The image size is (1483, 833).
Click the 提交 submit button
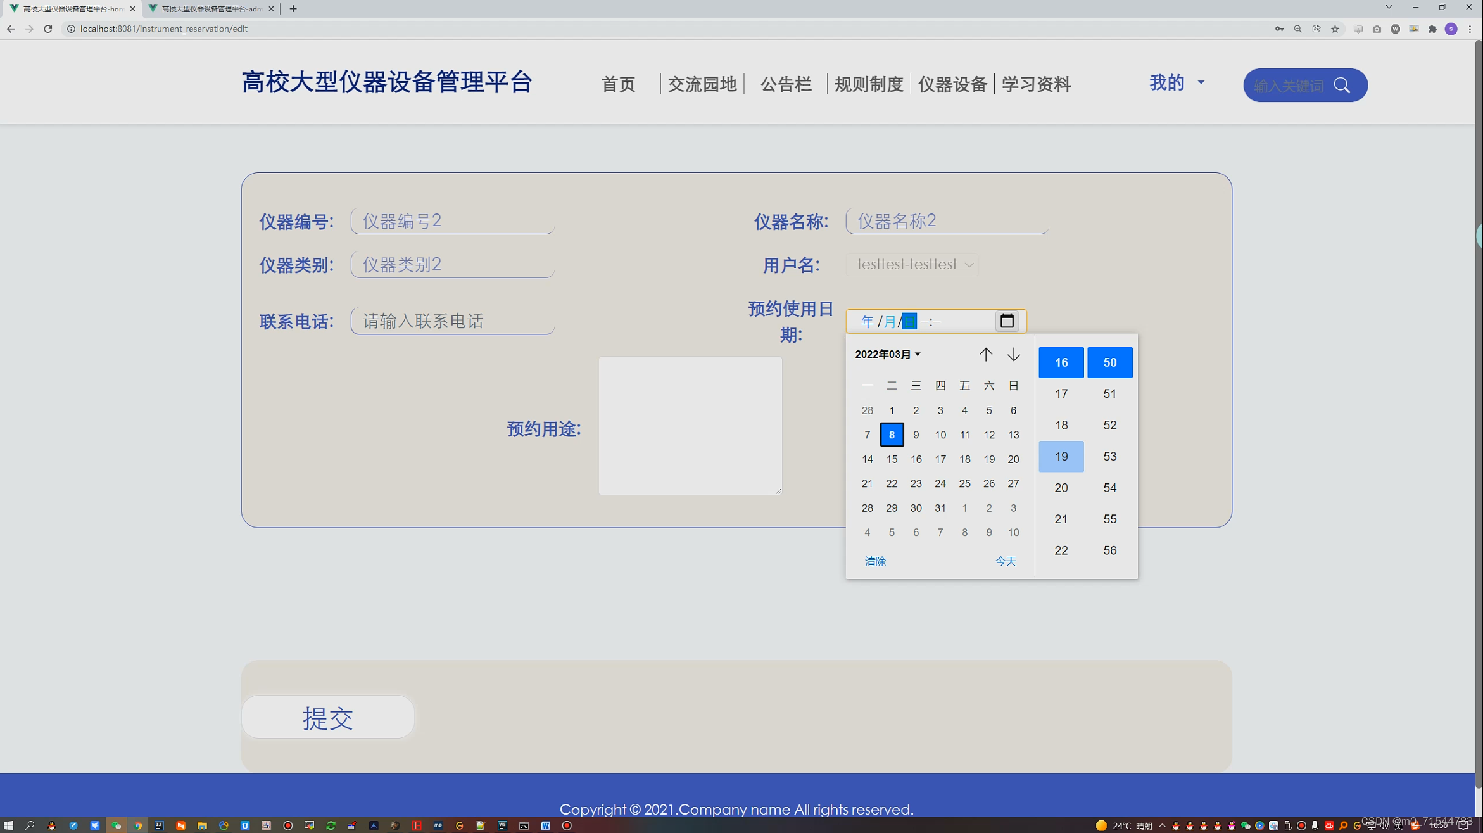pyautogui.click(x=327, y=717)
